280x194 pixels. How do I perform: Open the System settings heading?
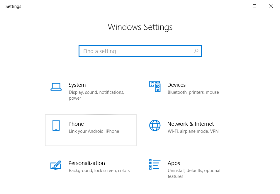tap(77, 85)
